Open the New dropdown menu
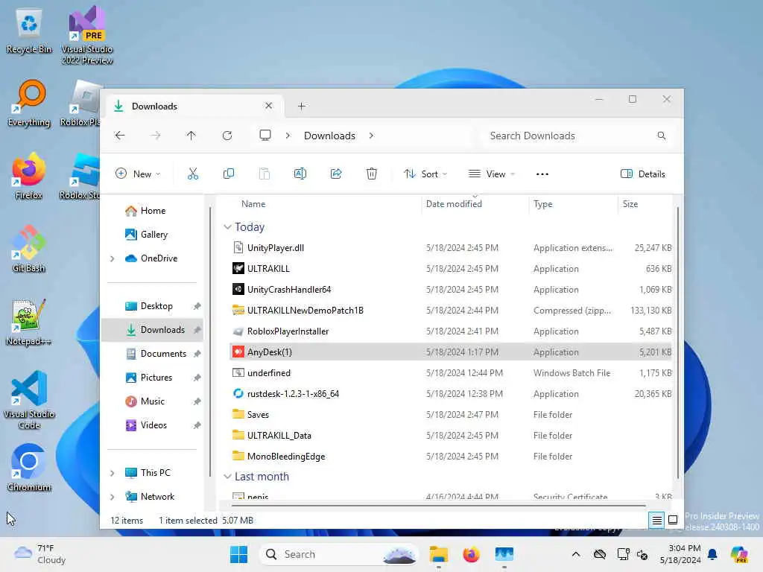763x572 pixels. click(138, 174)
